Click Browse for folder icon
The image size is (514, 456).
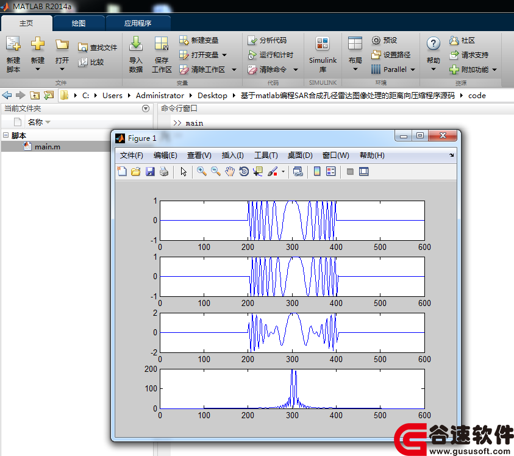[49, 95]
